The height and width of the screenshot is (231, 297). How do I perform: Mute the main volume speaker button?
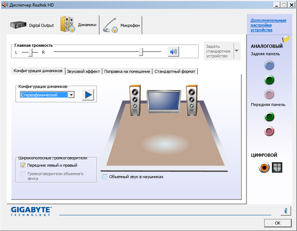click(x=173, y=52)
